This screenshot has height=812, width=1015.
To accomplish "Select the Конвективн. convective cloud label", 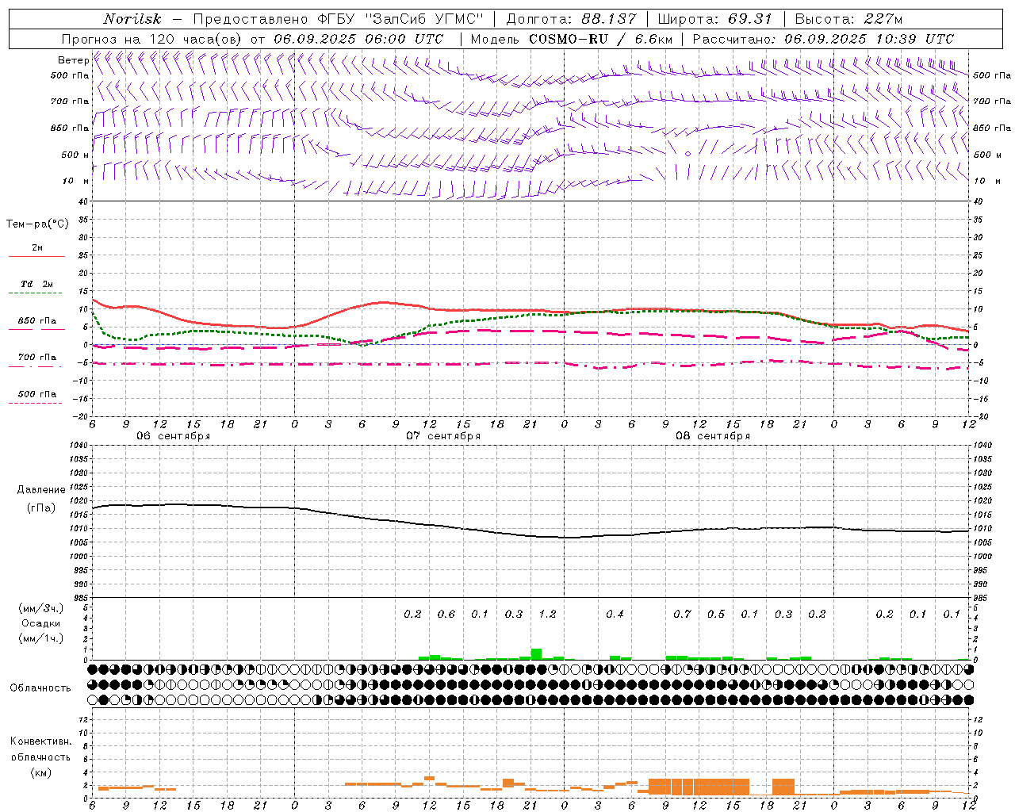I will coord(40,741).
